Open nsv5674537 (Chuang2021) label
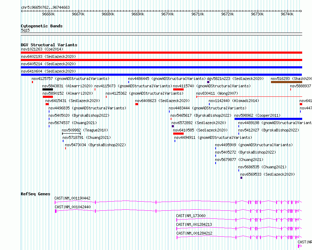 tap(73, 123)
